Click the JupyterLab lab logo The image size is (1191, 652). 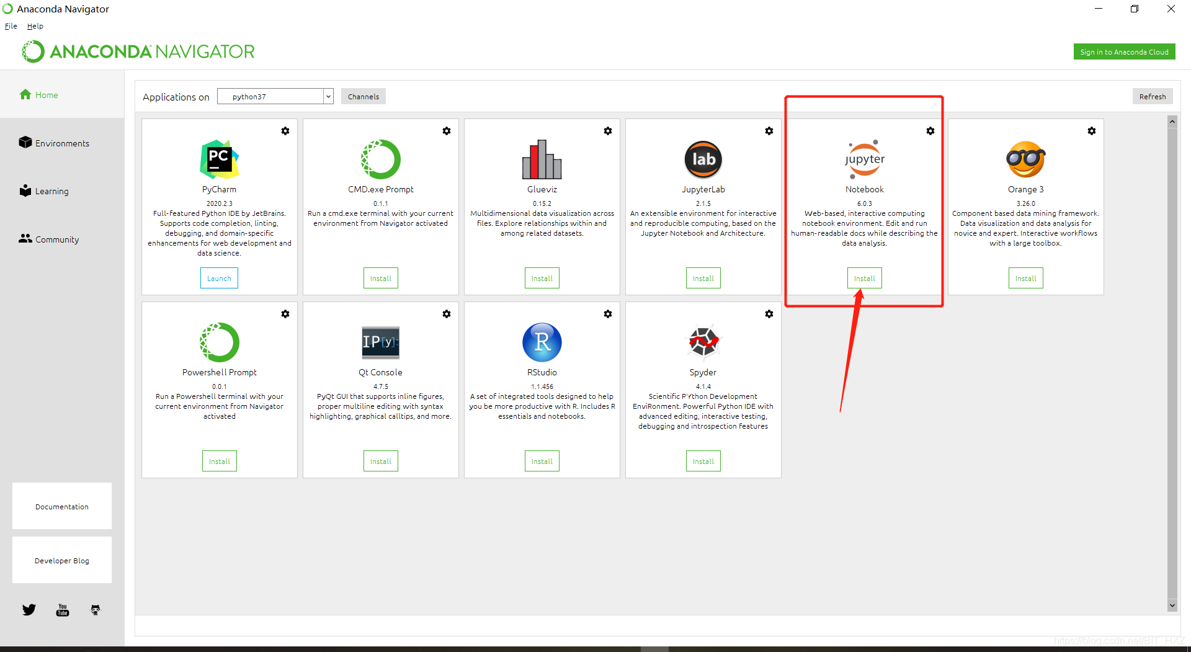click(x=703, y=159)
